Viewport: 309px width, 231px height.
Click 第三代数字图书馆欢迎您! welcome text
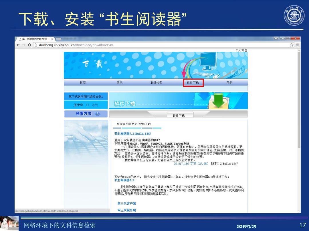86,97
